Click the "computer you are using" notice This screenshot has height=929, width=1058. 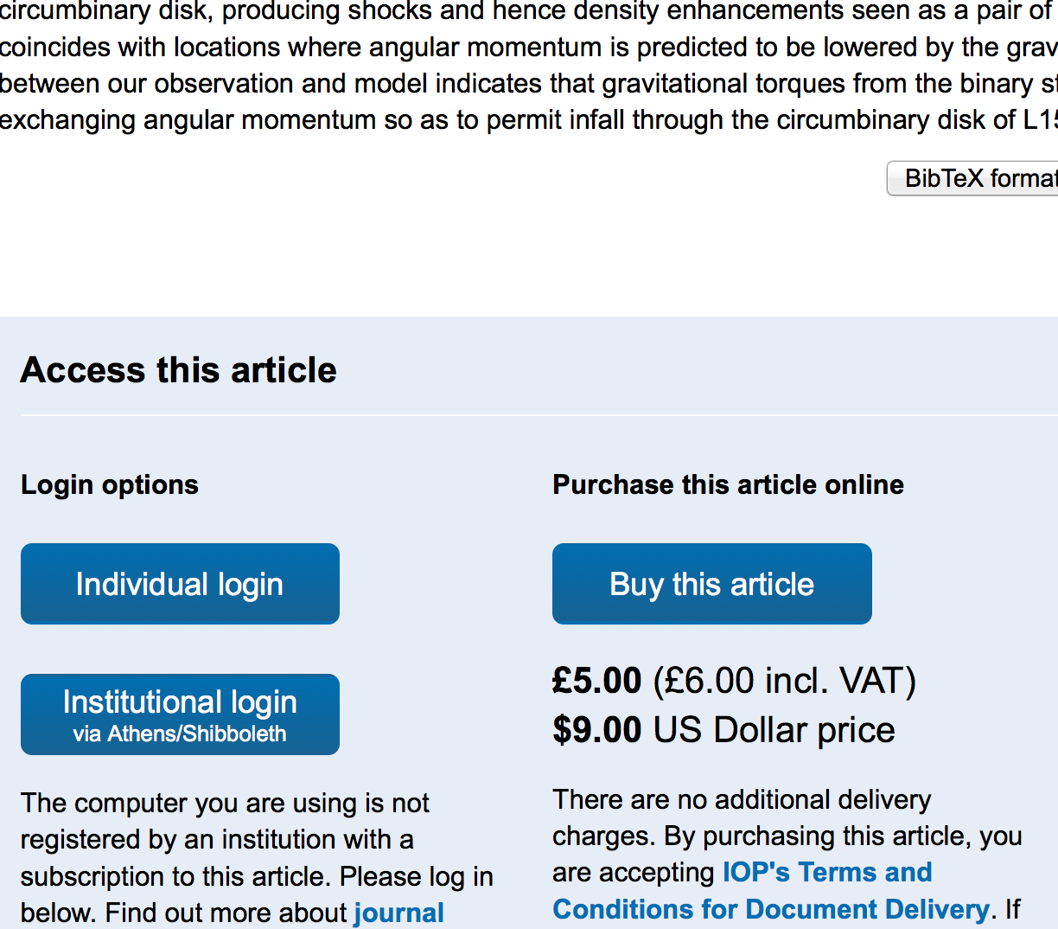[x=225, y=803]
